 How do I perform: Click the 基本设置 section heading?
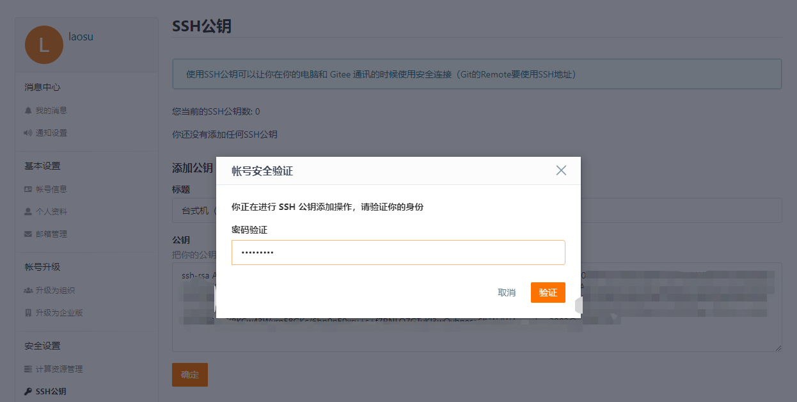(x=42, y=166)
